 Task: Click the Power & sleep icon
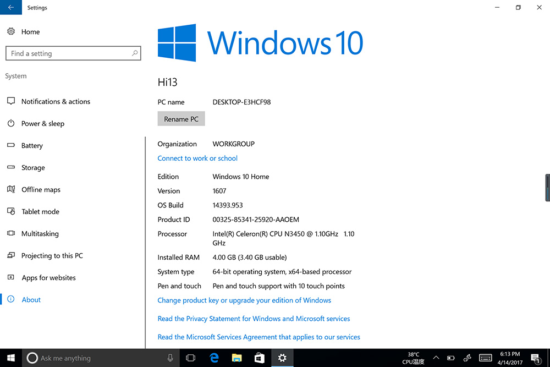(11, 123)
